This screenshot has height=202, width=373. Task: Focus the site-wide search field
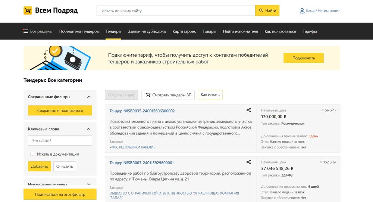point(176,11)
